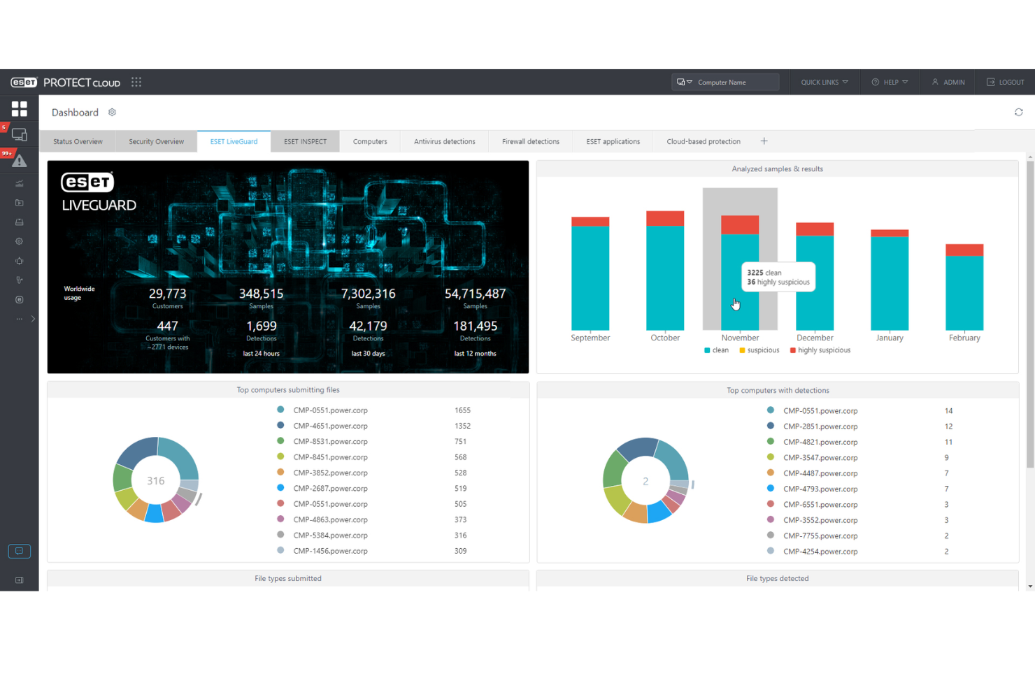Switch to the ESET INSPECT tab

305,141
